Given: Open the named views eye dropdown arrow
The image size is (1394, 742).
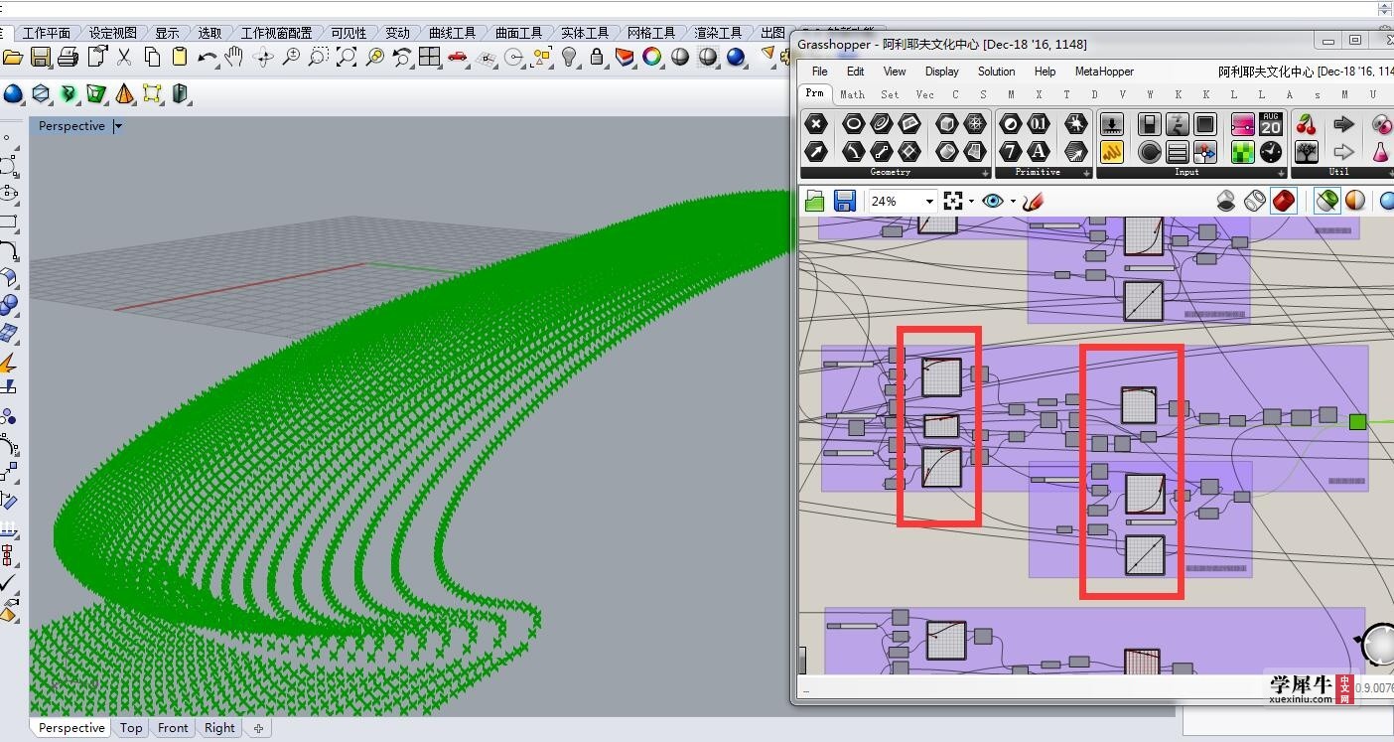Looking at the screenshot, I should pos(1012,202).
